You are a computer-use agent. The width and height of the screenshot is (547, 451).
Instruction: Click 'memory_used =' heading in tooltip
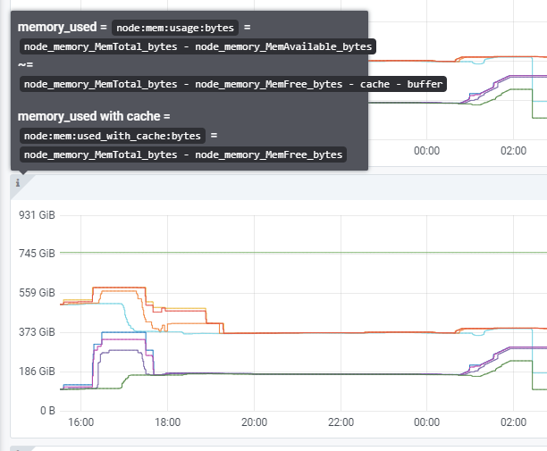coord(62,27)
